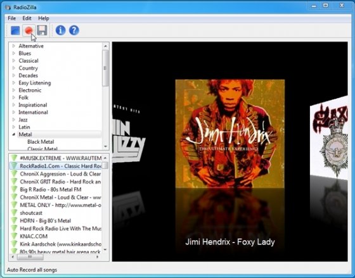Select the International genre
This screenshot has width=355, height=278.
click(x=33, y=112)
